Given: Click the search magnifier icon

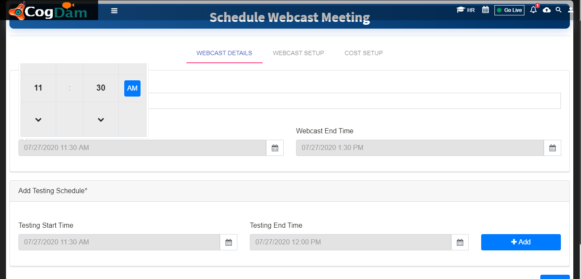Looking at the screenshot, I should click(x=558, y=10).
